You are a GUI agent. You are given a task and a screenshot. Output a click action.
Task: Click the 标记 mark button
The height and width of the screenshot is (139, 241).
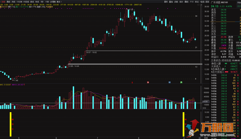pyautogui.click(x=197, y=2)
